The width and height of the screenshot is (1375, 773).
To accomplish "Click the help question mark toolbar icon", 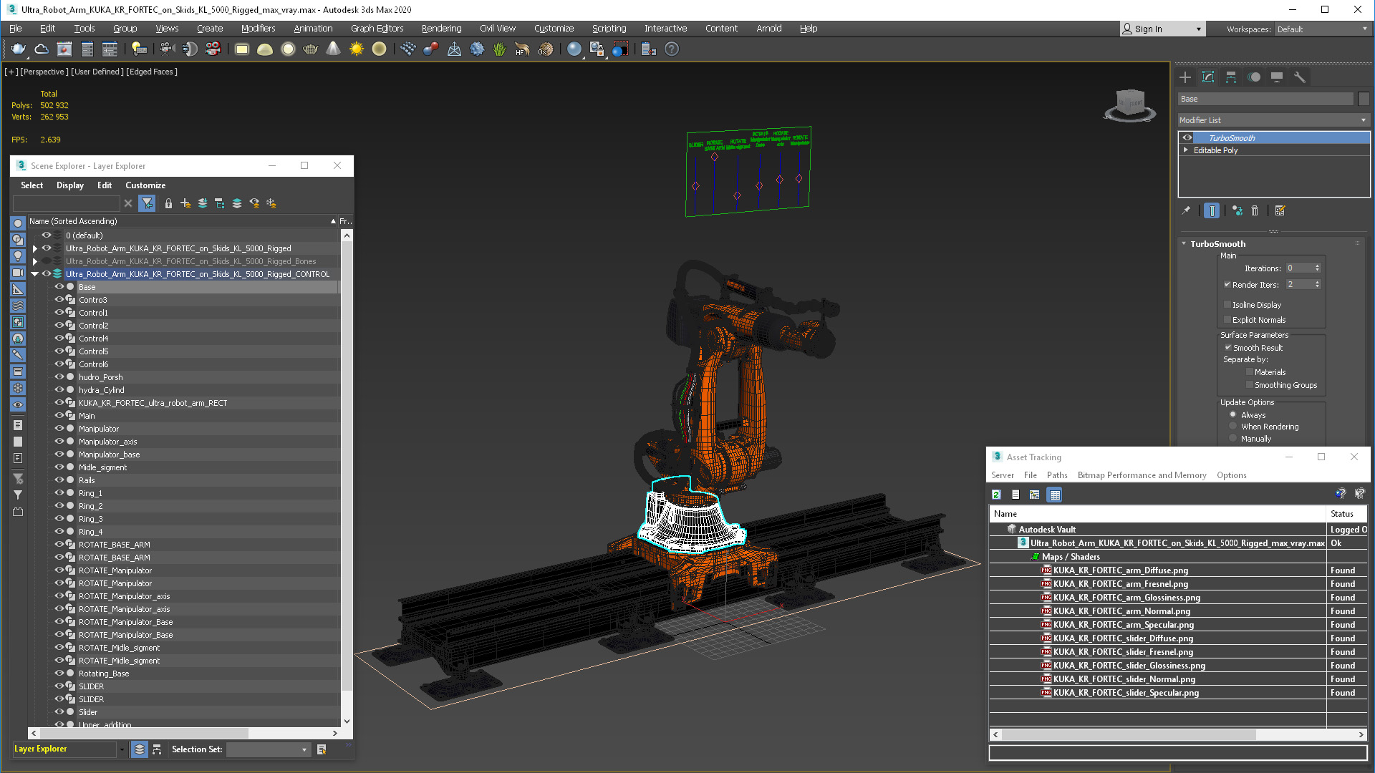I will click(671, 49).
